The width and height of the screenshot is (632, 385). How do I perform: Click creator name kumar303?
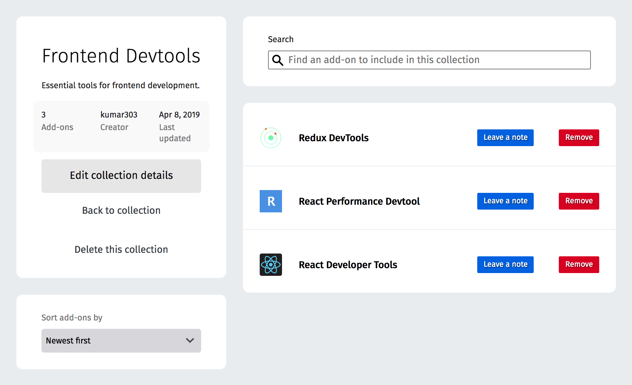point(119,115)
